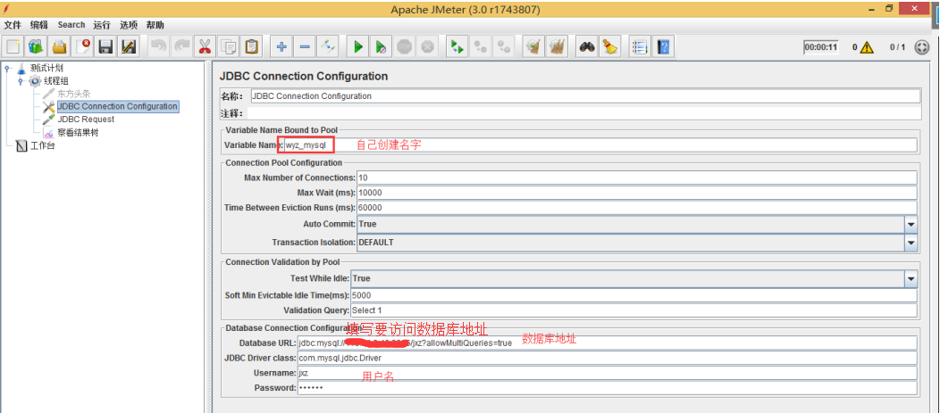Open the Transaction Isolation dropdown
Image resolution: width=940 pixels, height=413 pixels.
click(911, 243)
